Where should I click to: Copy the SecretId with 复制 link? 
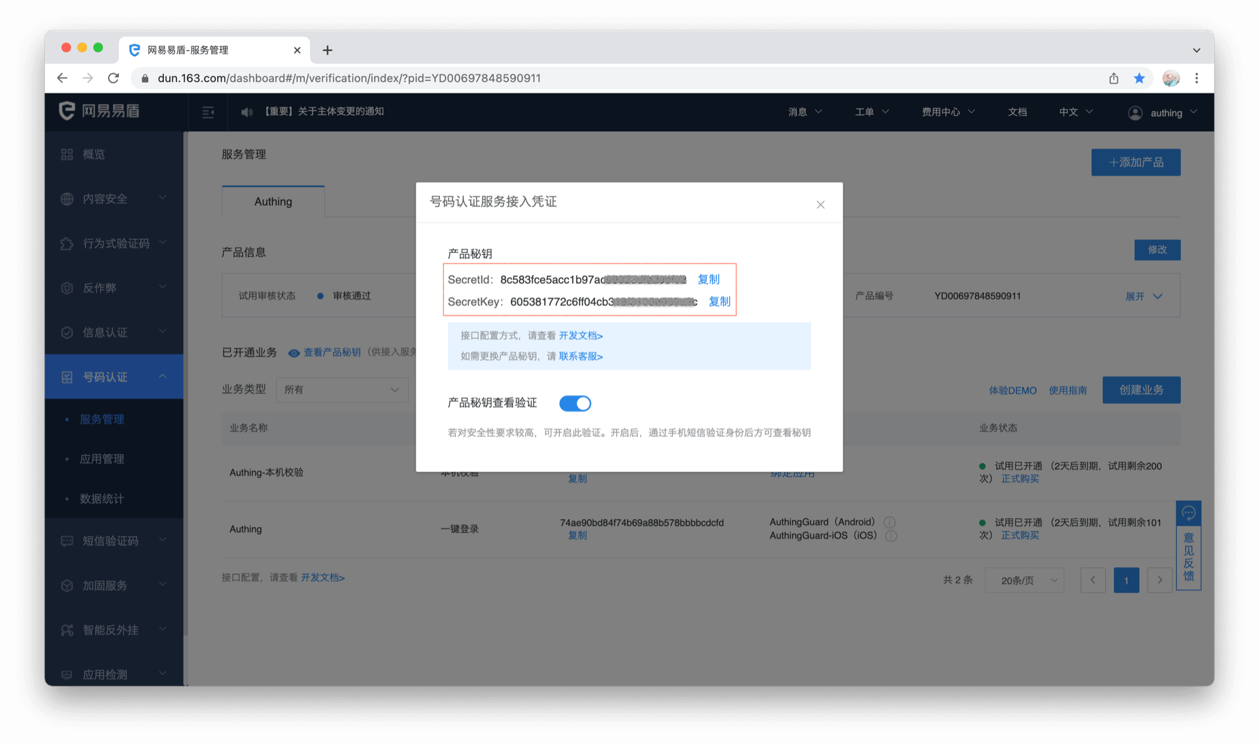click(x=708, y=279)
